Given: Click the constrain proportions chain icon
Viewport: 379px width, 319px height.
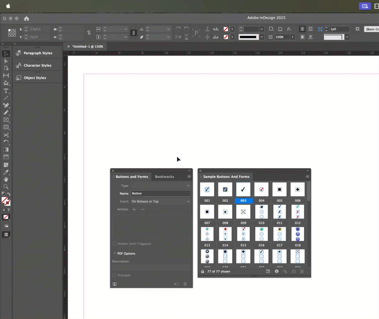Looking at the screenshot, I should [134, 33].
